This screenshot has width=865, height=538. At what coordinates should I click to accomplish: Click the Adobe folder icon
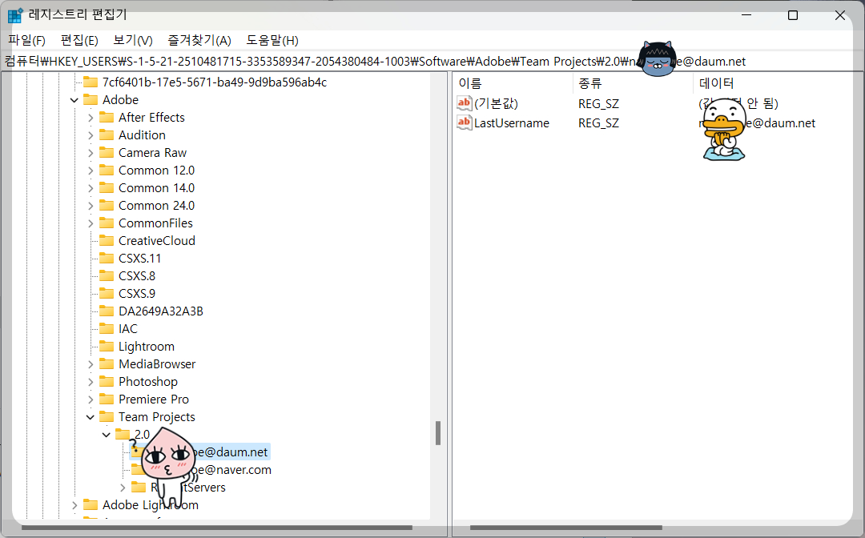click(91, 100)
